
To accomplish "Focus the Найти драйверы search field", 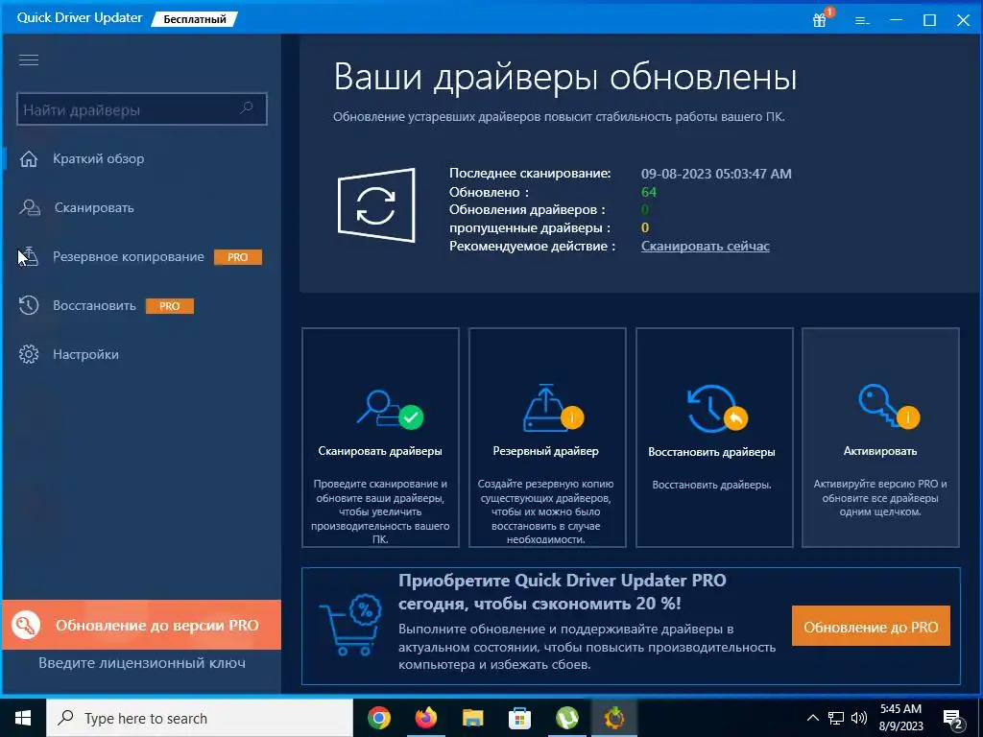I will click(x=142, y=109).
